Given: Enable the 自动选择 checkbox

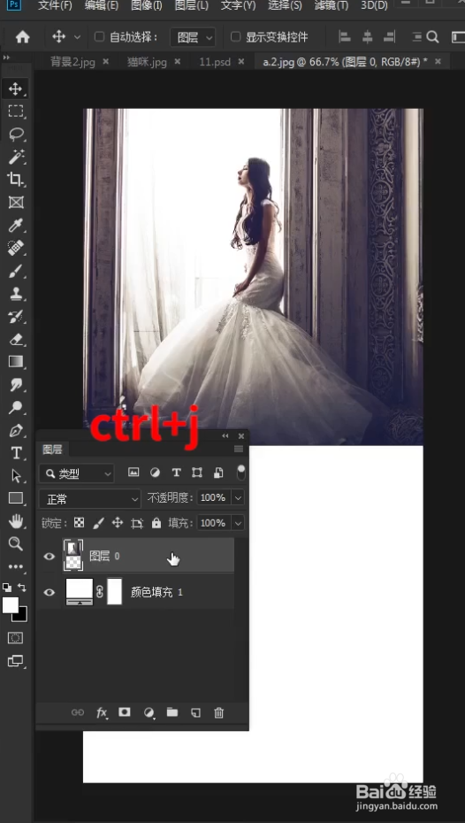Looking at the screenshot, I should coord(99,37).
